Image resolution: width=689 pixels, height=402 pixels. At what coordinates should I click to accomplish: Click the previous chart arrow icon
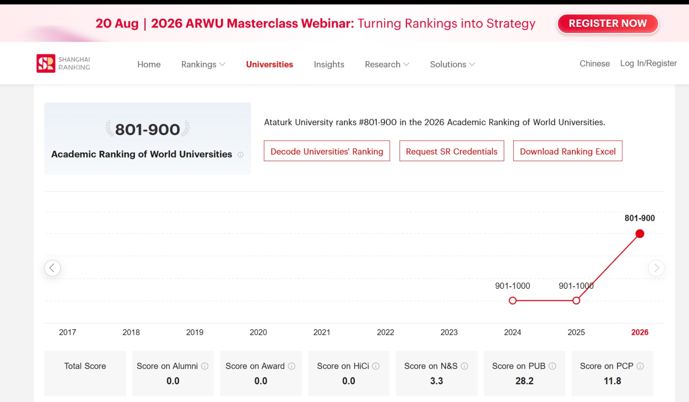pos(52,268)
